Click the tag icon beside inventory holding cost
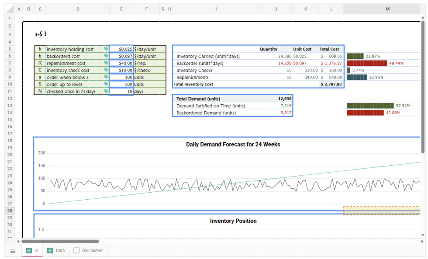The height and width of the screenshot is (259, 428). pos(106,49)
